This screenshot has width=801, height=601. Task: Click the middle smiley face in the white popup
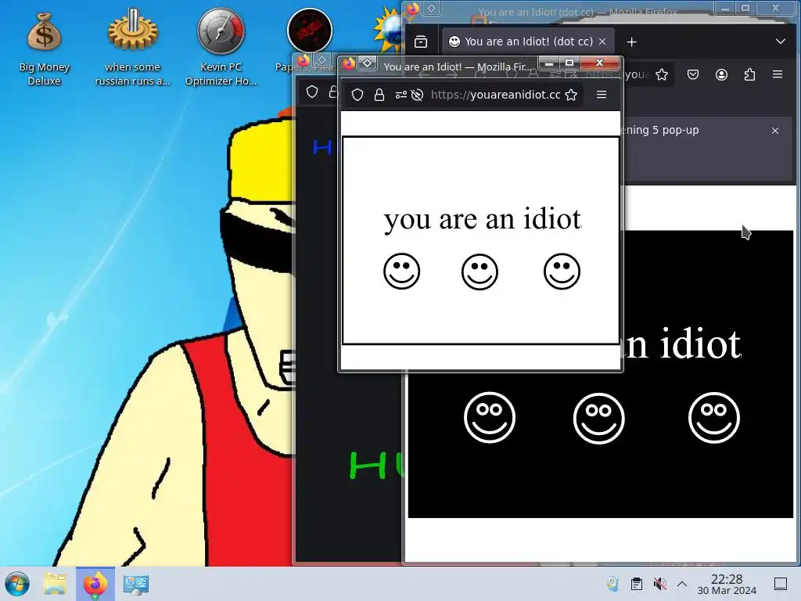click(x=480, y=272)
